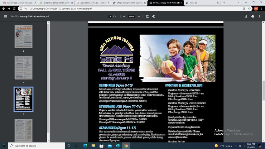The height and width of the screenshot is (149, 265).
Task: Click the ADVANCED (Ages 11-17) heading
Action: 118,128
